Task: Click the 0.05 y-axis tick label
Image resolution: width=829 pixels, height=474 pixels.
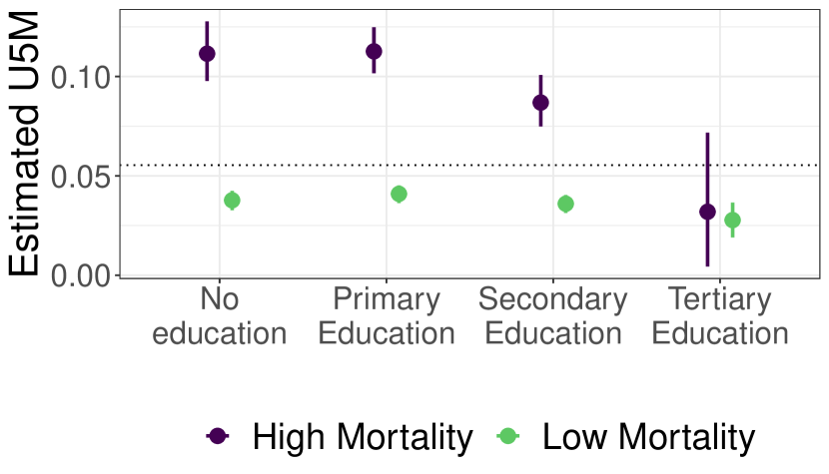Action: click(x=82, y=176)
